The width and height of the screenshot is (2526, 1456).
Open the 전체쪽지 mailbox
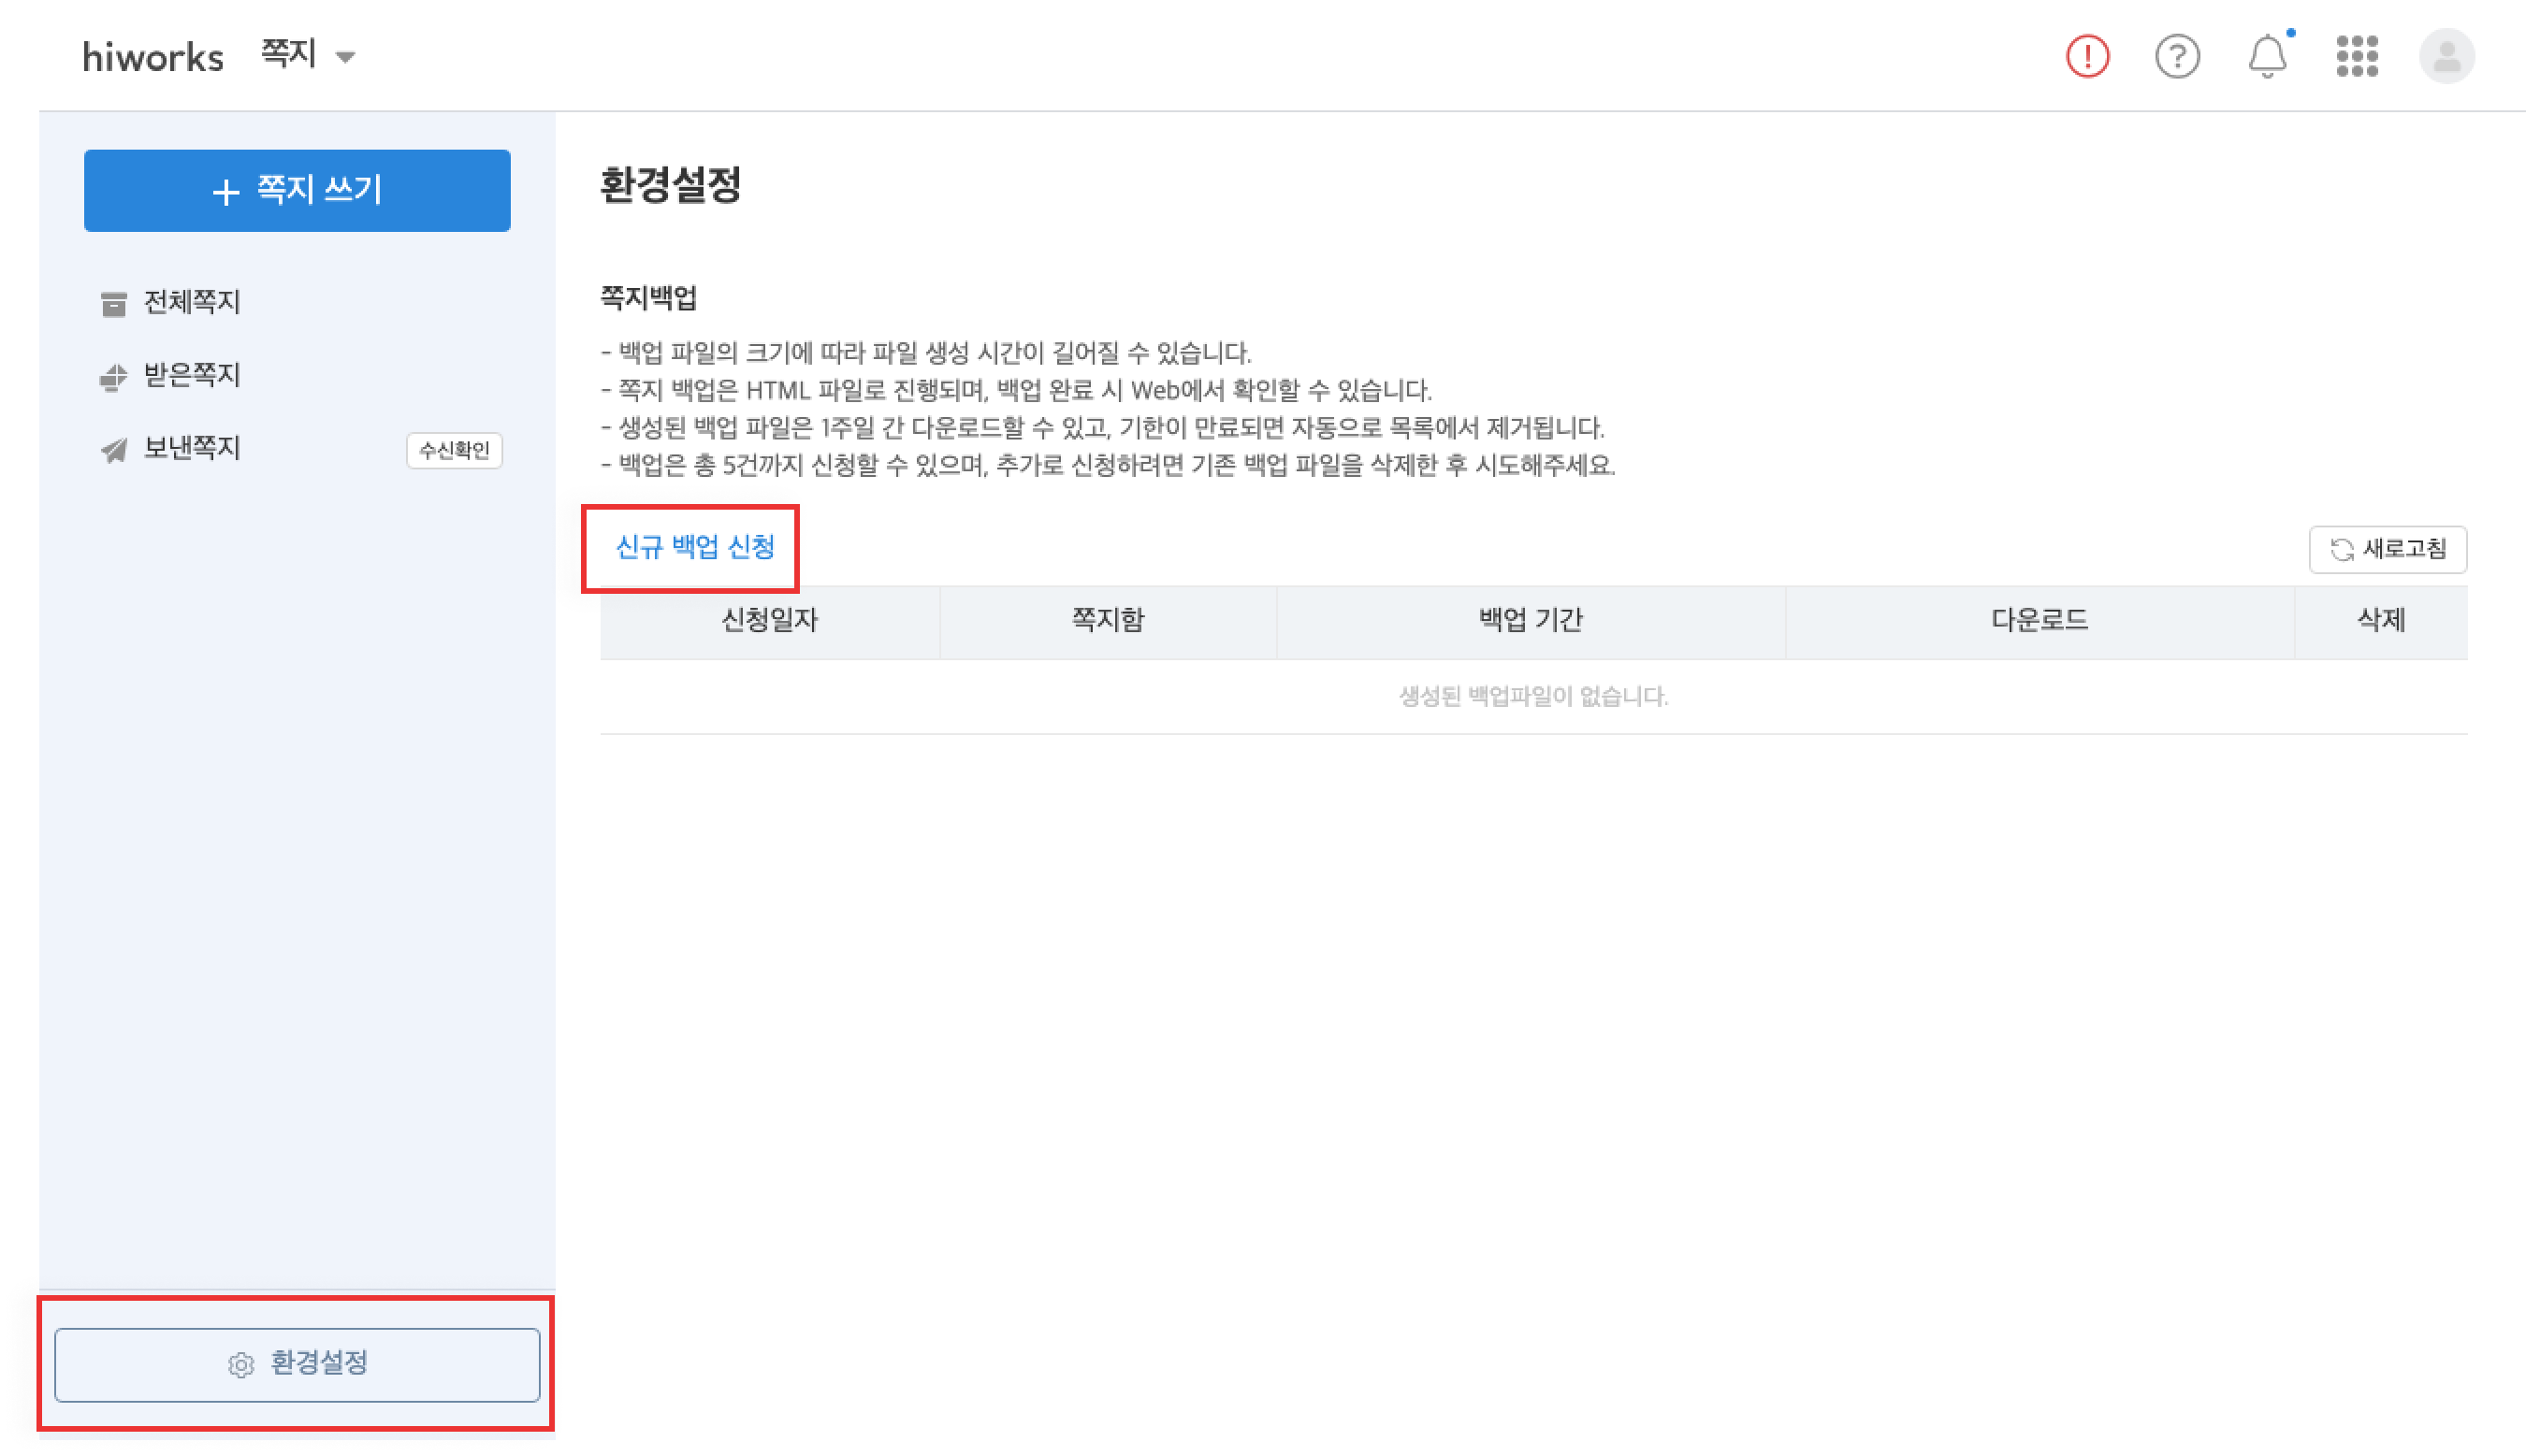pyautogui.click(x=192, y=302)
